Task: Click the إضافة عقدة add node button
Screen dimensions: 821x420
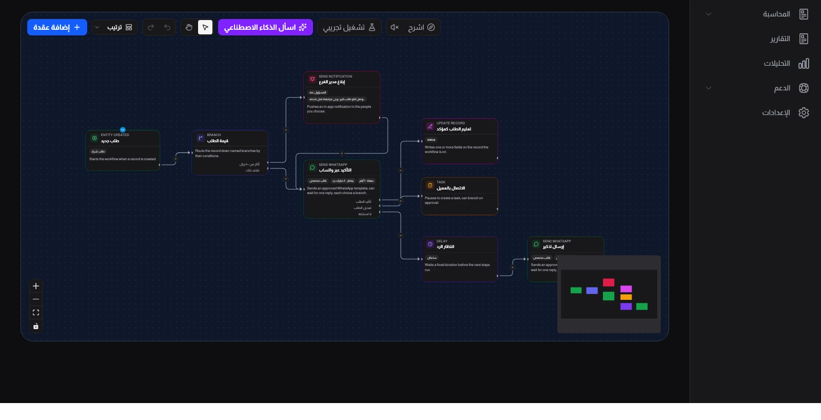Action: coord(57,27)
